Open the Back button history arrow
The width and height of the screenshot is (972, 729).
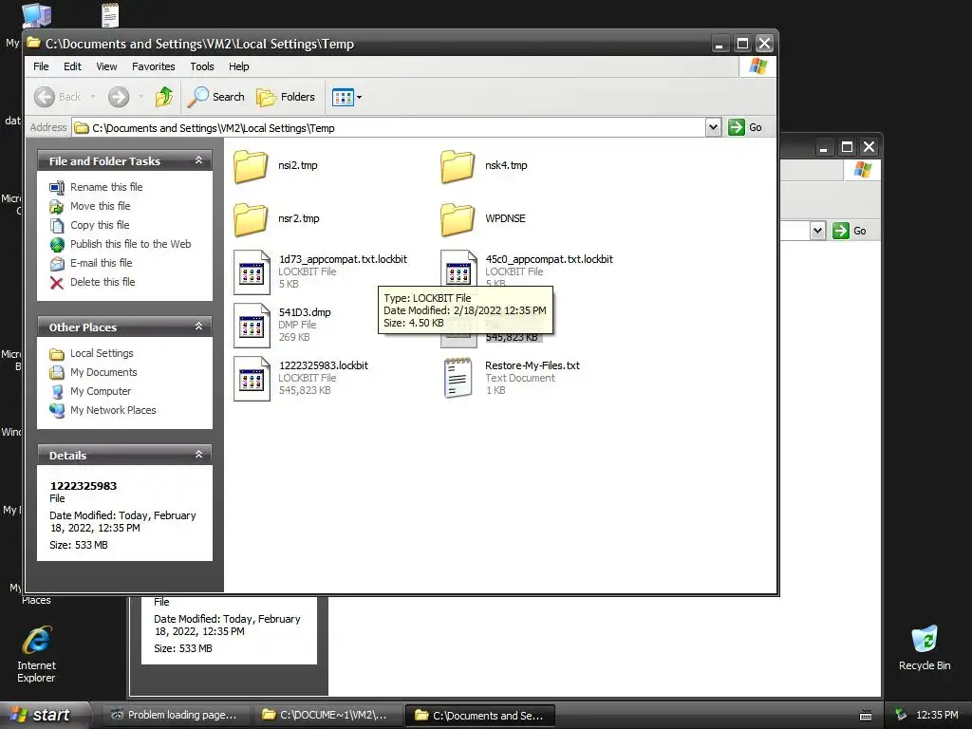[x=93, y=97]
